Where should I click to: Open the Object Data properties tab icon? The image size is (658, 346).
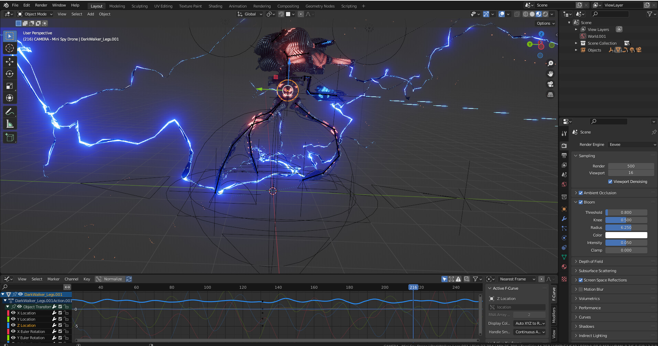coord(564,257)
